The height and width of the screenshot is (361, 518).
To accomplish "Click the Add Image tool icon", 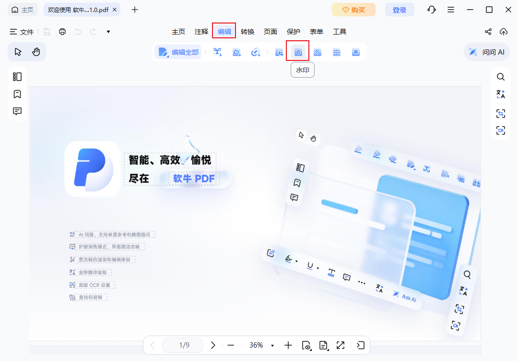I will [x=236, y=52].
